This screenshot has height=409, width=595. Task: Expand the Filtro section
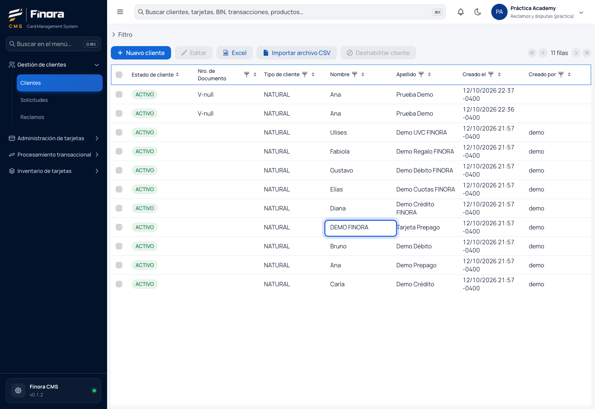tap(122, 35)
